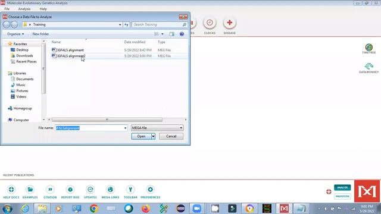This screenshot has height=214, width=381.
Task: Go back in the file dialog
Action: point(7,24)
